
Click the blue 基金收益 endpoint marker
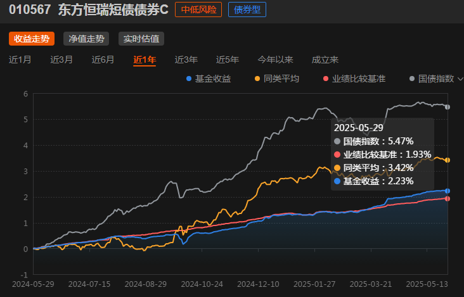(448, 191)
